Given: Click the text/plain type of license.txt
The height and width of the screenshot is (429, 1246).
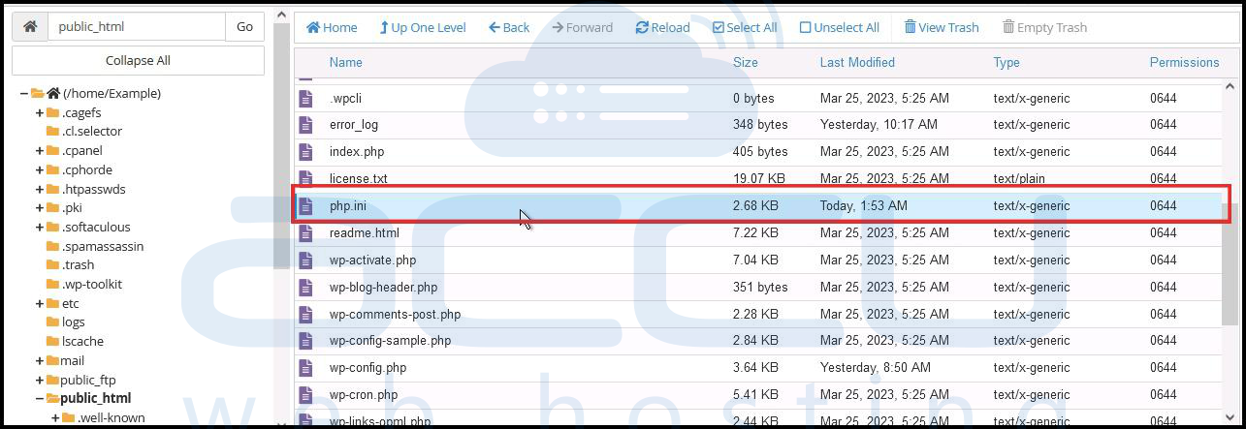Looking at the screenshot, I should click(1019, 178).
